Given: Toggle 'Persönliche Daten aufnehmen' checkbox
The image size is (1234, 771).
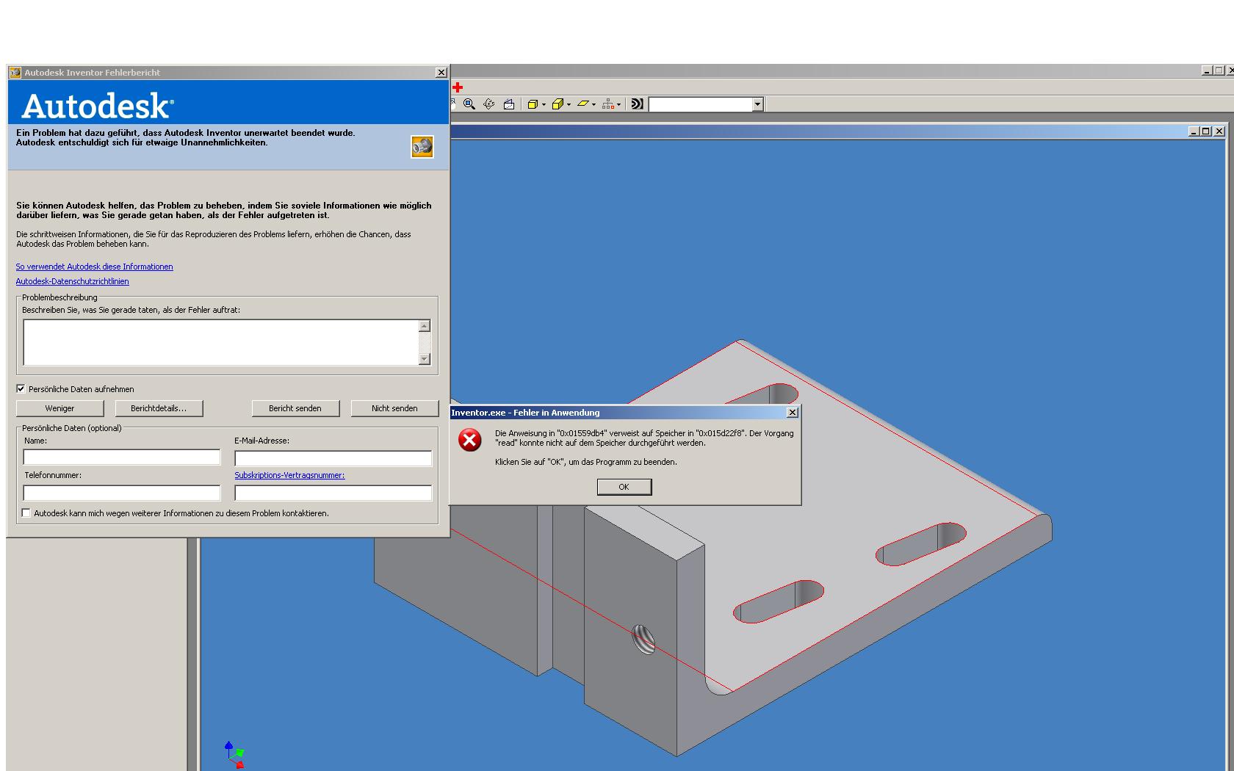Looking at the screenshot, I should [21, 389].
